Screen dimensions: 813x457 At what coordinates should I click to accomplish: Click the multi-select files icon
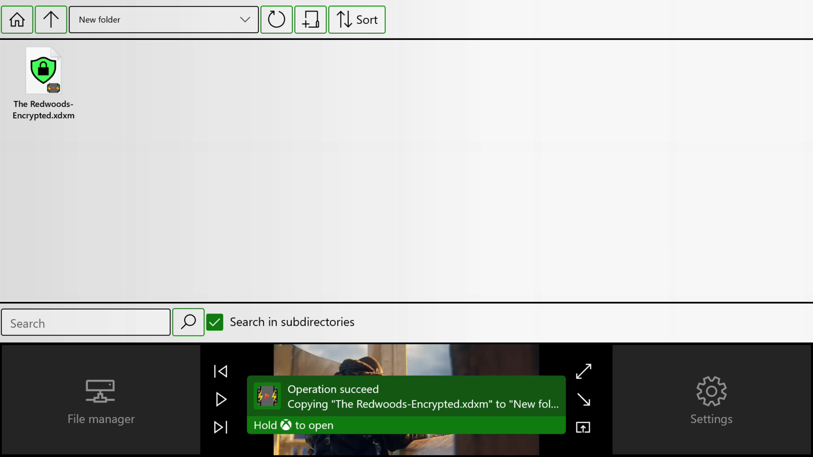(x=310, y=19)
